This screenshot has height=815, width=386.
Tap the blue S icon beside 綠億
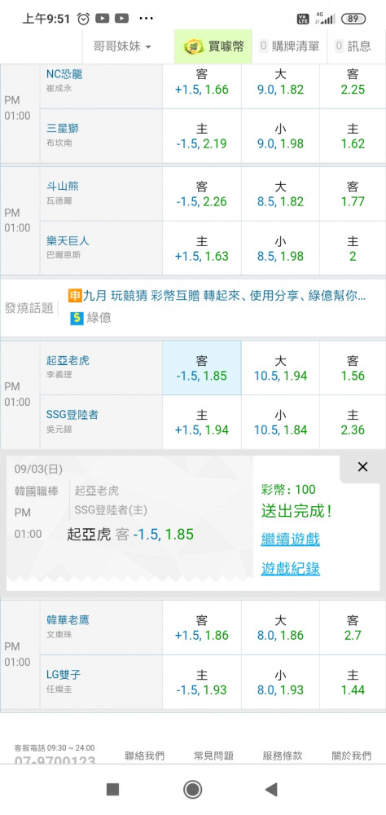(x=77, y=318)
